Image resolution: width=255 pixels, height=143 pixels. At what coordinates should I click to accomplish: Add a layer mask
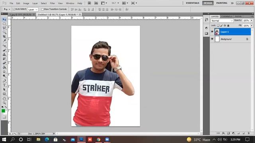point(228,133)
